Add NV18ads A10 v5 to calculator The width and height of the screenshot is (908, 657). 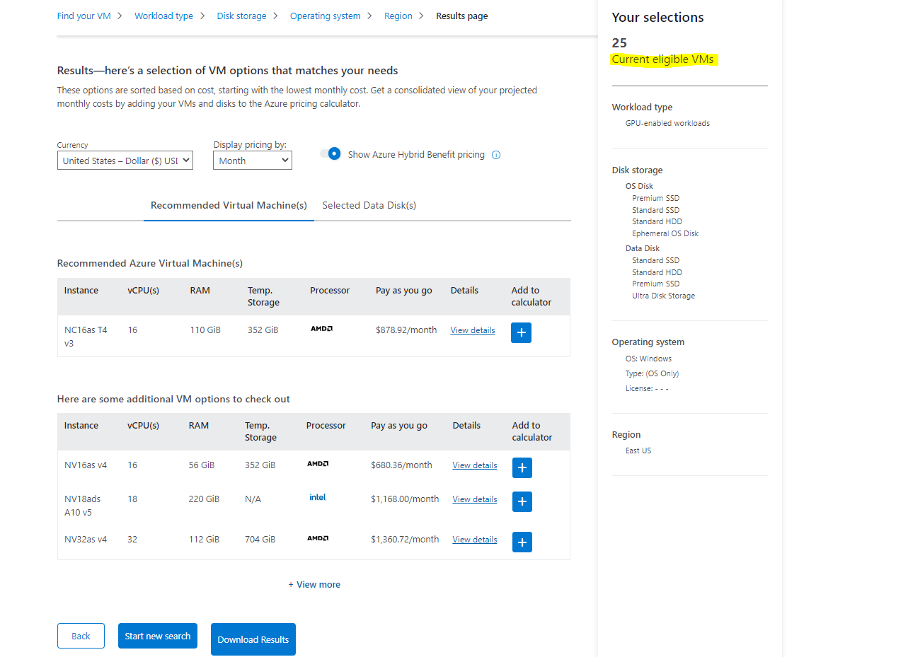click(522, 501)
